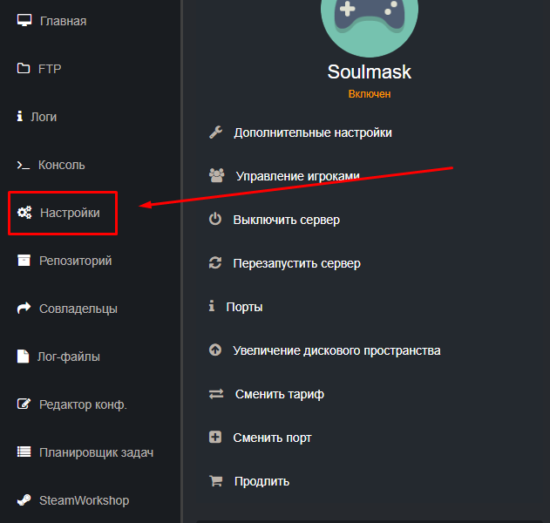Image resolution: width=550 pixels, height=523 pixels.
Task: Click the terminal prompt icon beside Консоль
Action: [x=24, y=165]
